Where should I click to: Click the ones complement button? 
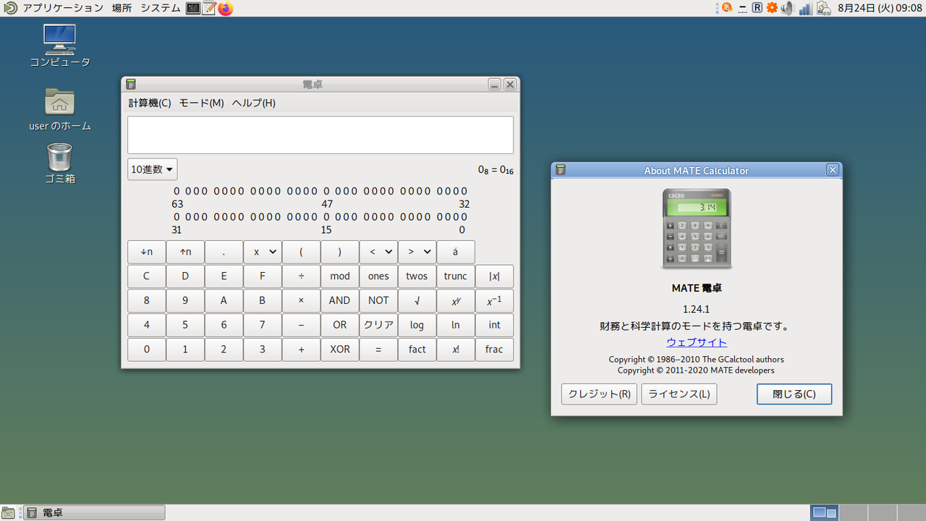[378, 276]
